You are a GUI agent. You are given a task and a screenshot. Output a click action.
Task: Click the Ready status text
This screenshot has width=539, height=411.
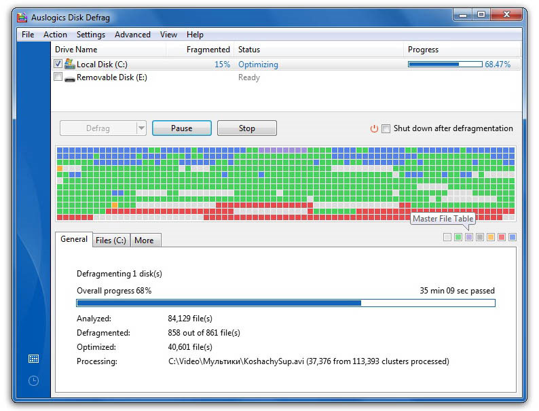pyautogui.click(x=249, y=77)
